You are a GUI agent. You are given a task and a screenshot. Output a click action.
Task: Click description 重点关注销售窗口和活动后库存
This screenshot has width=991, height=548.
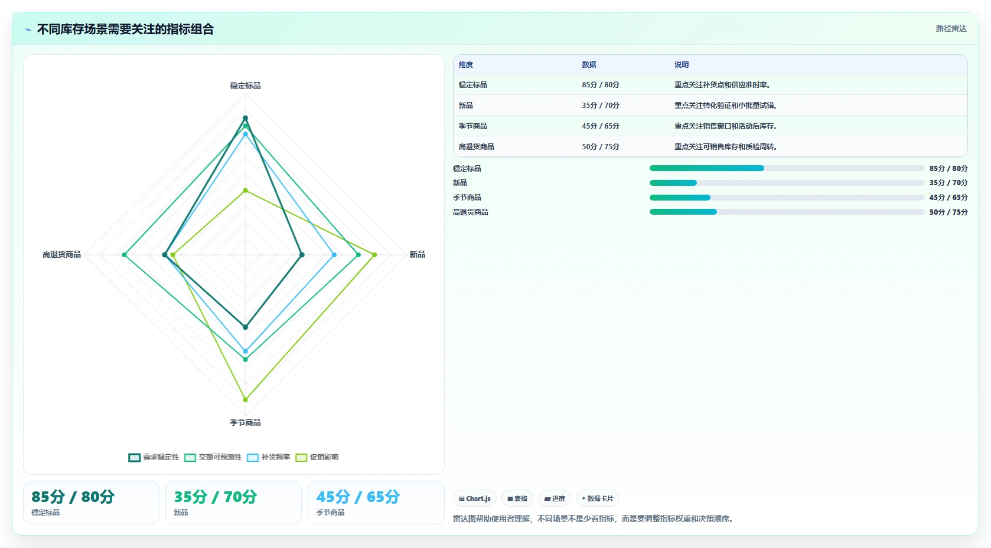coord(726,126)
